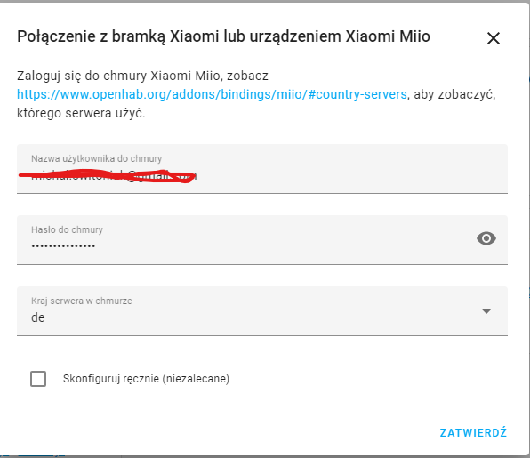Screen dimensions: 530x458
Task: Click the Hasło do chmury password field
Action: [x=262, y=240]
